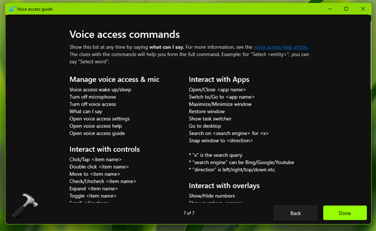This screenshot has height=231, width=376.
Task: Click the 'Show/Hide numbers' command text
Action: (x=212, y=196)
